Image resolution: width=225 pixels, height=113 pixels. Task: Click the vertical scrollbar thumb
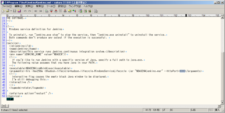(222, 76)
